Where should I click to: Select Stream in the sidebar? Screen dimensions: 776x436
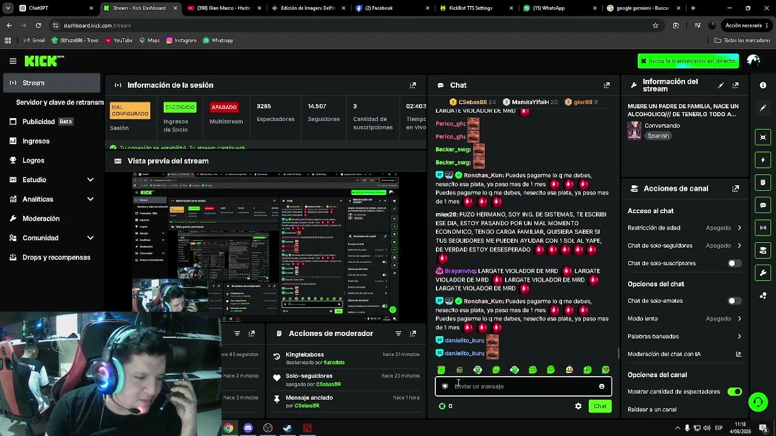coord(52,83)
